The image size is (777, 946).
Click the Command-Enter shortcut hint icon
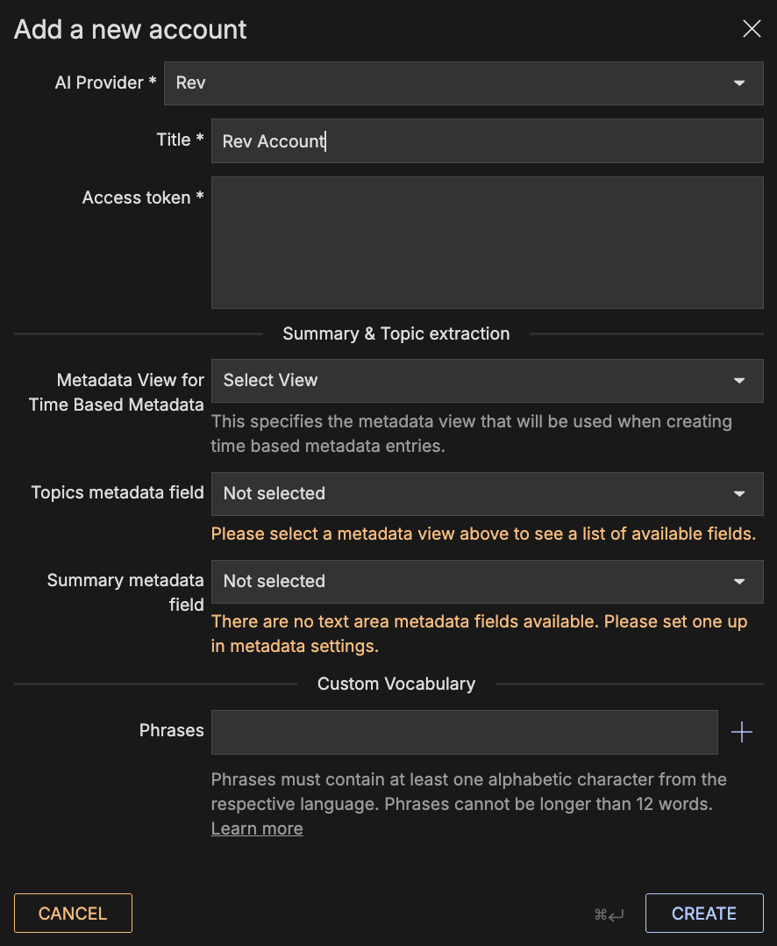click(609, 914)
